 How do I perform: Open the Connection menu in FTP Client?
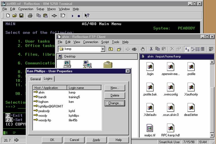point(90,42)
